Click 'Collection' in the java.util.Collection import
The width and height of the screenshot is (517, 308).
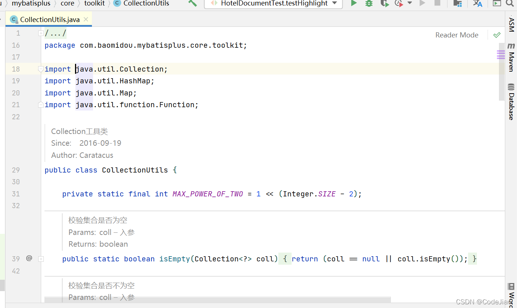pyautogui.click(x=142, y=69)
